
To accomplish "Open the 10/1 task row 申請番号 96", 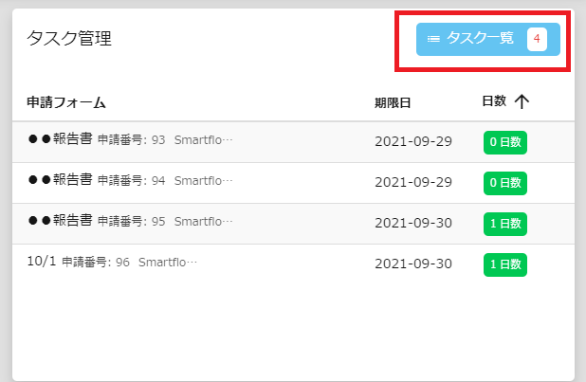I will coord(293,264).
